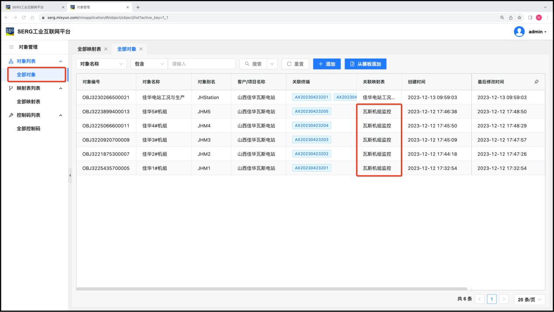554x312 pixels.
Task: Click the browser page reload icon
Action: tap(24, 17)
